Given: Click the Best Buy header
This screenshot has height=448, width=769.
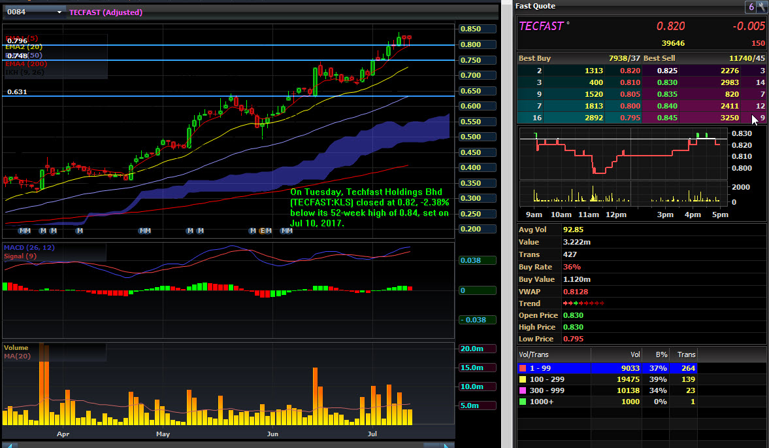Looking at the screenshot, I should [x=534, y=58].
